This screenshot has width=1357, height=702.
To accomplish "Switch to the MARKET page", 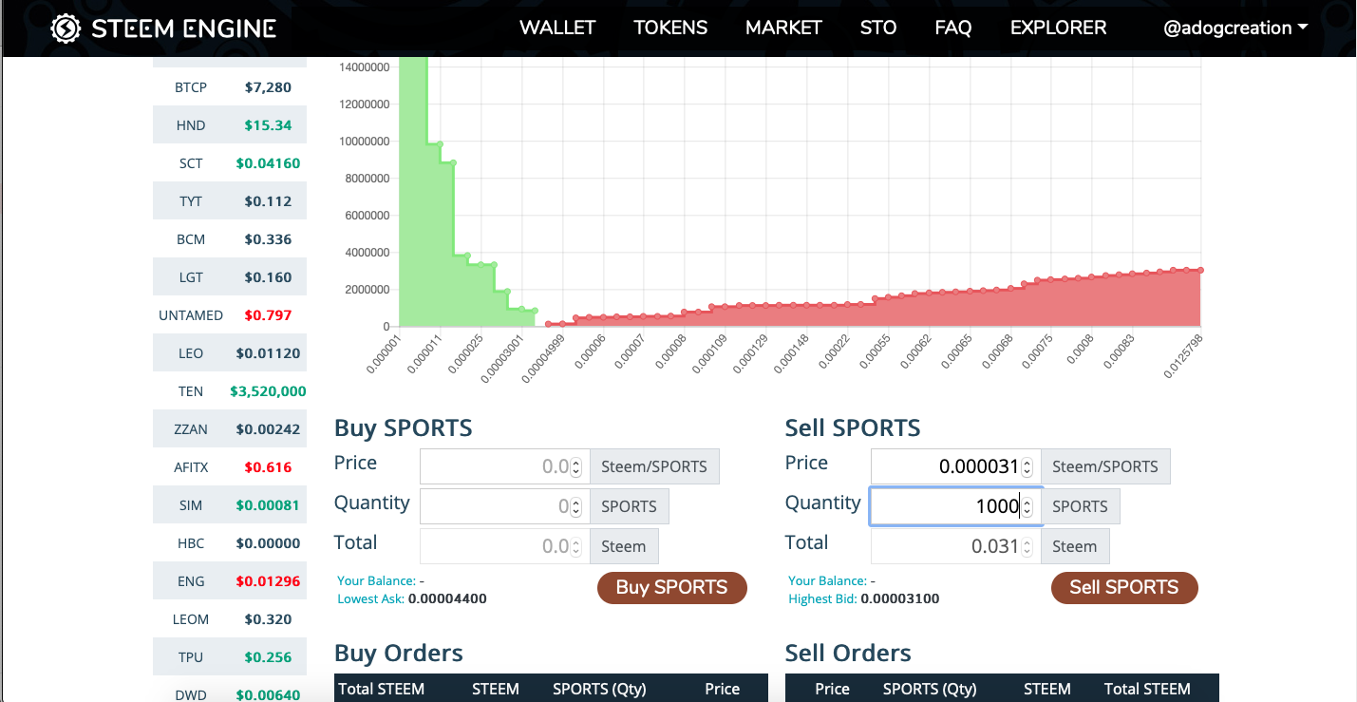I will (783, 28).
